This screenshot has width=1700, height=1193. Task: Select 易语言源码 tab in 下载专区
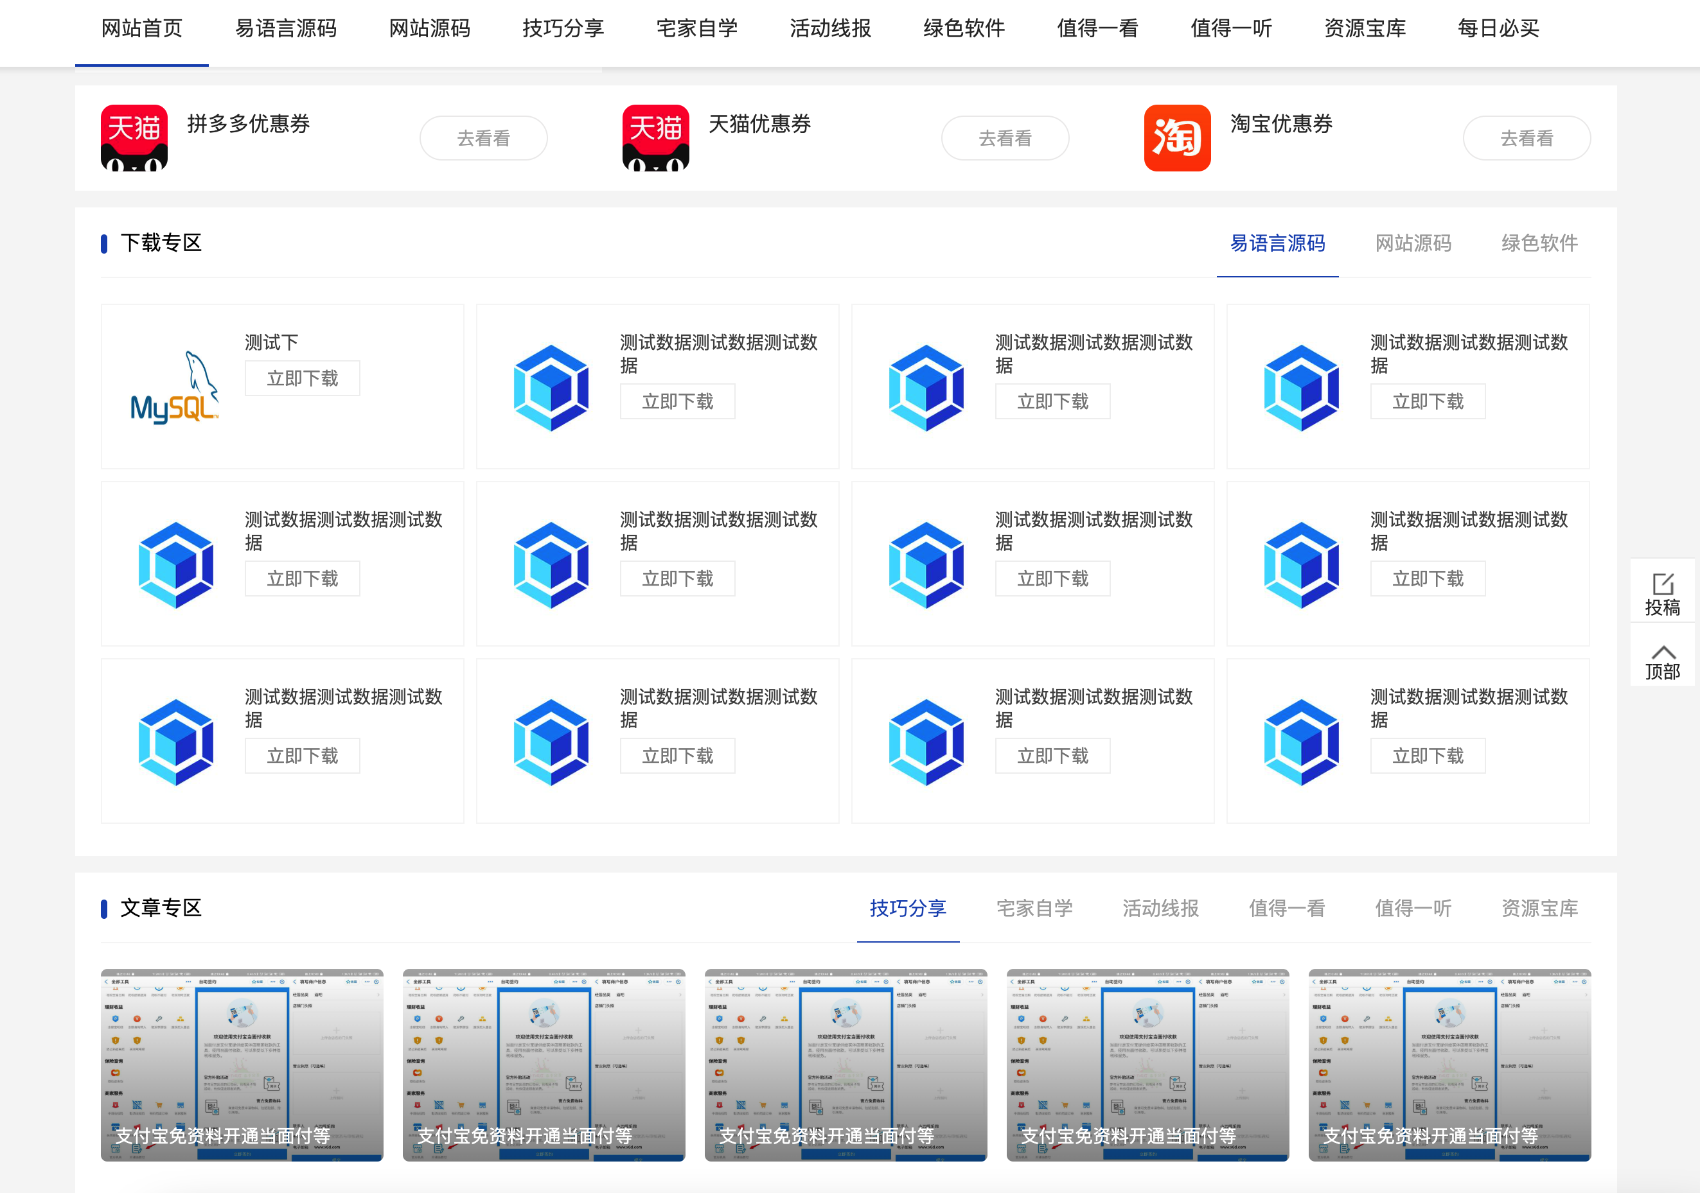coord(1277,243)
